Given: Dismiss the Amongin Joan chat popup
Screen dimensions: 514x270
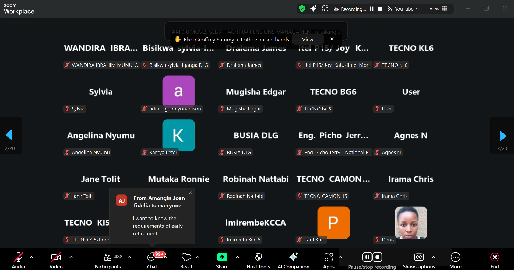Looking at the screenshot, I should coord(191,193).
